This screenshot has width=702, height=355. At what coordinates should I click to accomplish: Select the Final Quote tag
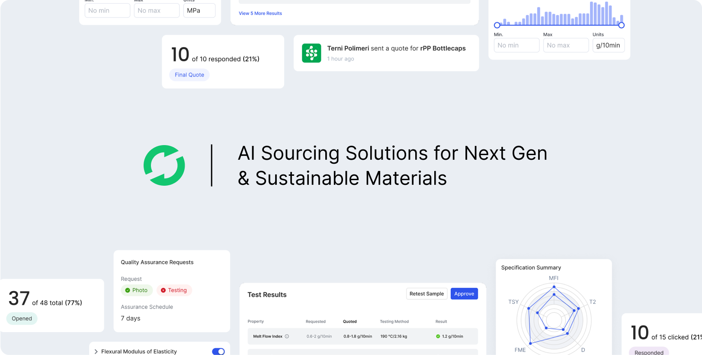click(189, 75)
